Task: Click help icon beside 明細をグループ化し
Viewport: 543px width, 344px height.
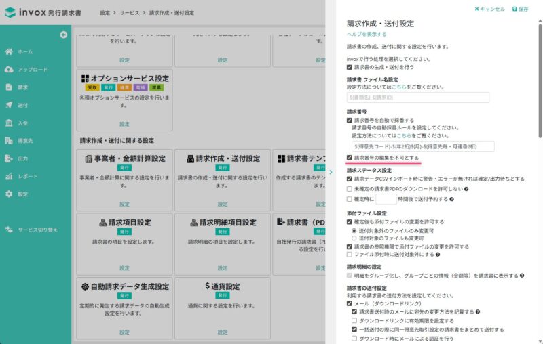Action: coord(522,276)
